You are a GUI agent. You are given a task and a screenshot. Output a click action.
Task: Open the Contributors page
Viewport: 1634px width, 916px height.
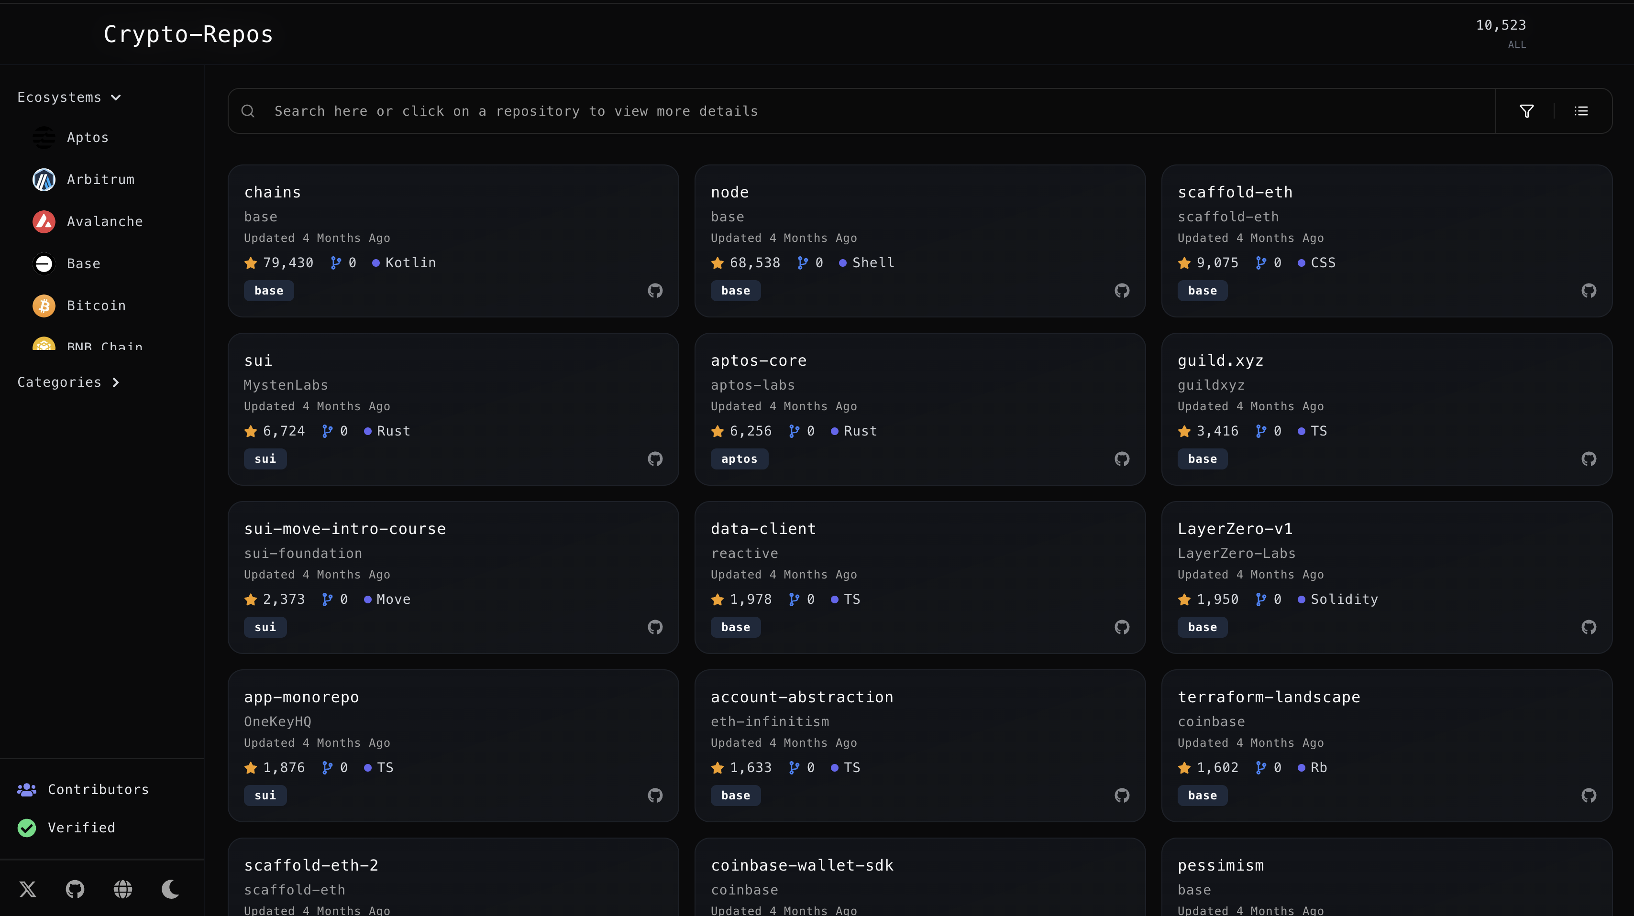coord(83,789)
